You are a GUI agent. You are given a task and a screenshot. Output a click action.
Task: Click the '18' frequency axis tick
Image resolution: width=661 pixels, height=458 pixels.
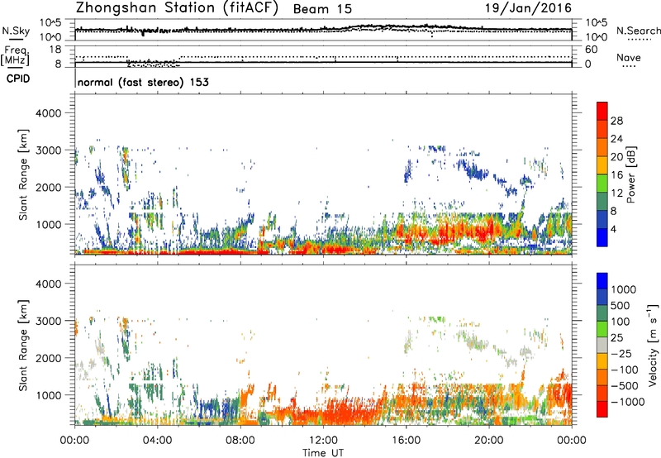tap(55, 50)
